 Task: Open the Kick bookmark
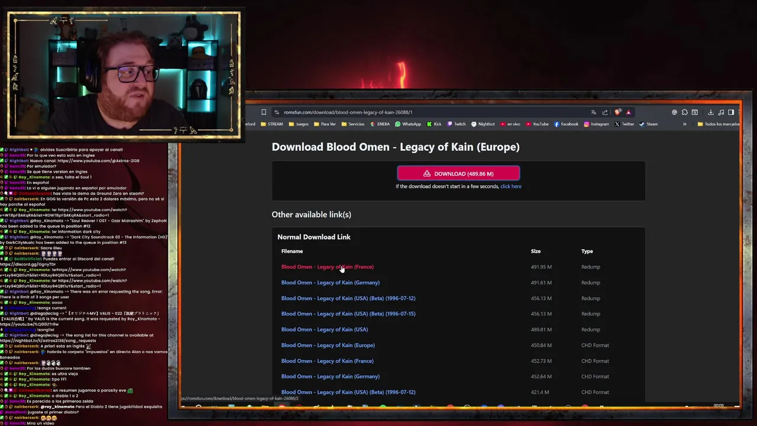coord(434,124)
